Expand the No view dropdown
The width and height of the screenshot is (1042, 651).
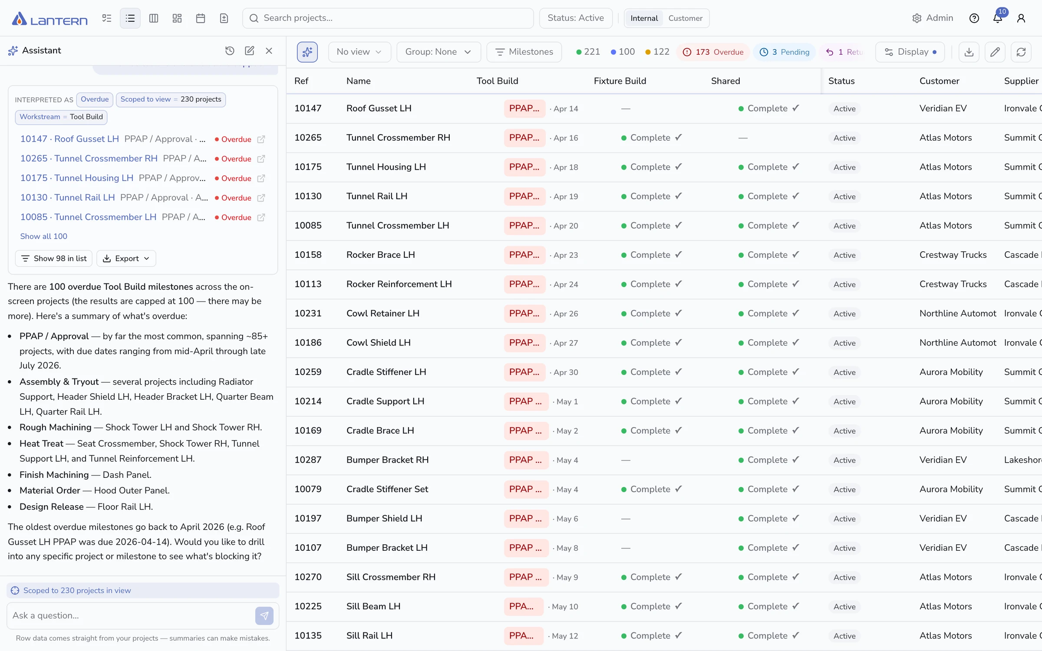pyautogui.click(x=359, y=52)
